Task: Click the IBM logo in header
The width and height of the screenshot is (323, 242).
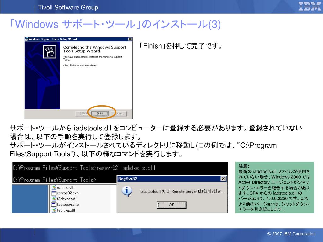Action: [310, 7]
